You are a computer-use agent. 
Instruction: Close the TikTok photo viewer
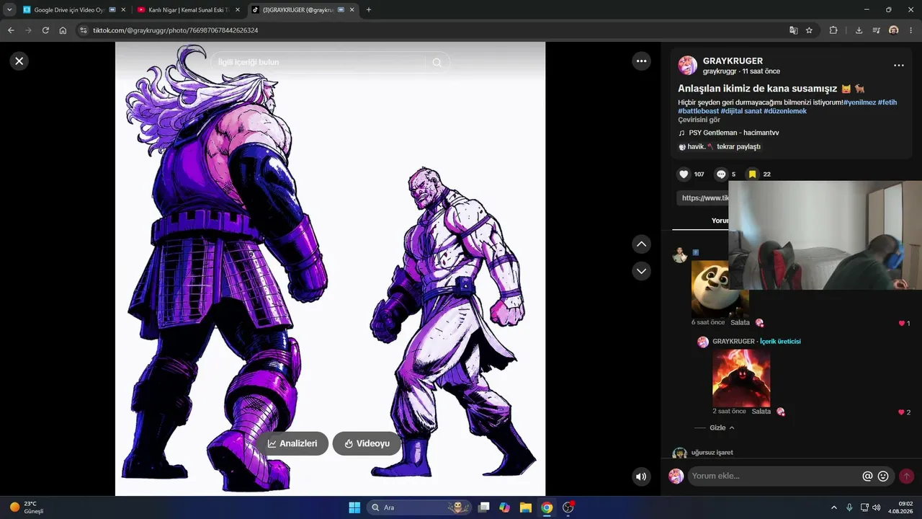[x=19, y=61]
